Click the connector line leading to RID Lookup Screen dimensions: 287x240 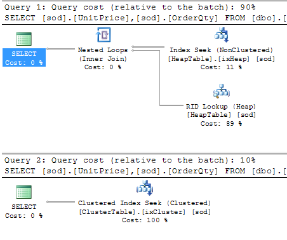160,78
